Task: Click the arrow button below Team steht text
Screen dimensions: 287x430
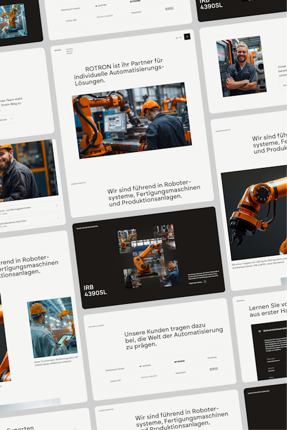Action: point(6,119)
